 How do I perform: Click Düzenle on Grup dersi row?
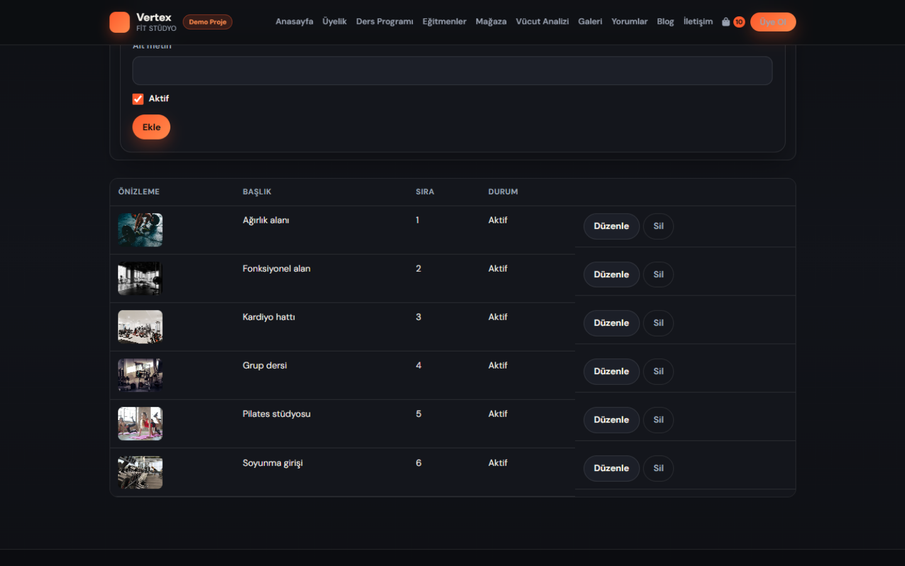[612, 372]
